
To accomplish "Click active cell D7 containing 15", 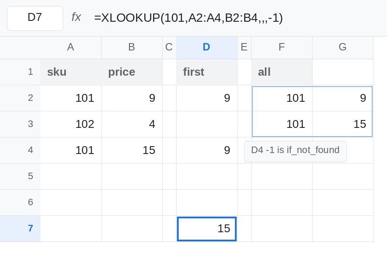I will pyautogui.click(x=207, y=229).
